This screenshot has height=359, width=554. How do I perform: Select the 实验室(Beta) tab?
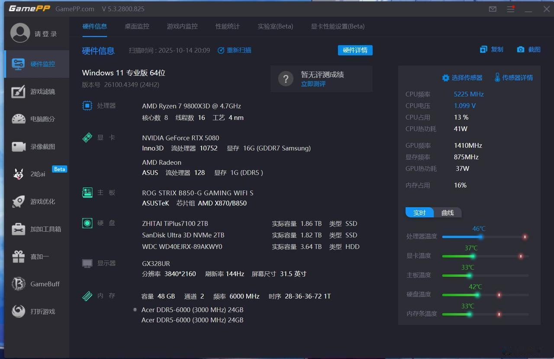pos(275,26)
